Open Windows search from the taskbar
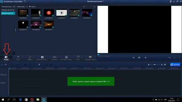 coord(9,99)
